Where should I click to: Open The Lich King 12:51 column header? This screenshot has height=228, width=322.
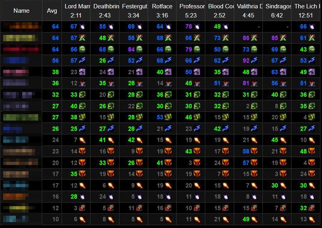306,11
